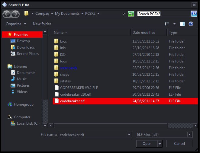The width and height of the screenshot is (200, 153).
Task: Select Favorites in navigation pane
Action: pyautogui.click(x=22, y=34)
